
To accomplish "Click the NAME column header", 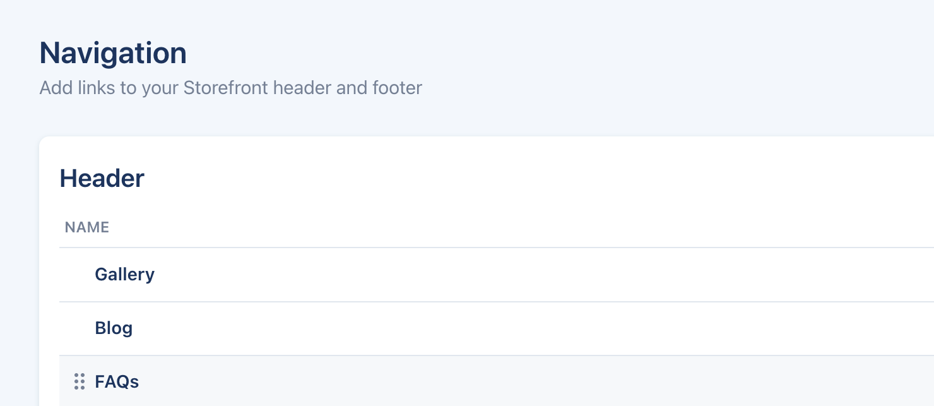I will (x=87, y=227).
